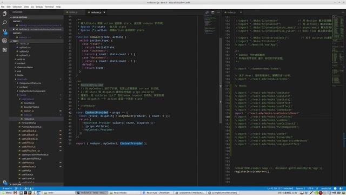Image resolution: width=346 pixels, height=195 pixels.
Task: Open useMemo.js in the explorer
Action: (28, 162)
